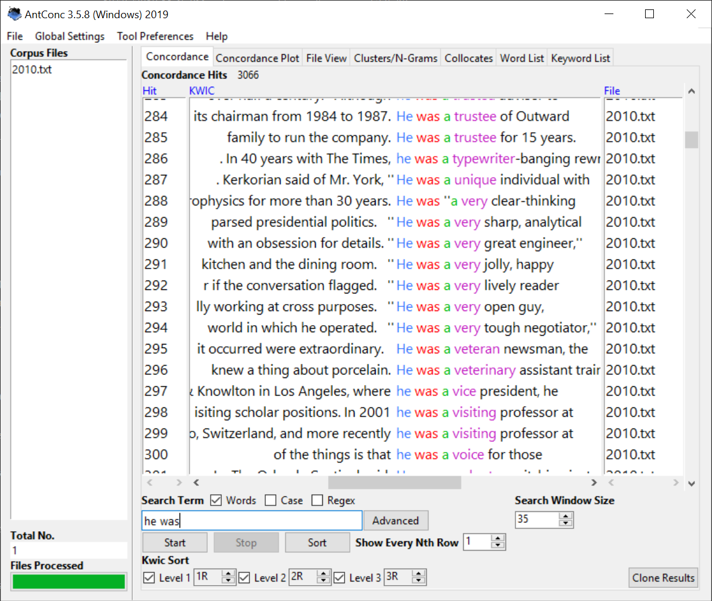Viewport: 712px width, 601px height.
Task: Open the Advanced search options
Action: coord(396,521)
